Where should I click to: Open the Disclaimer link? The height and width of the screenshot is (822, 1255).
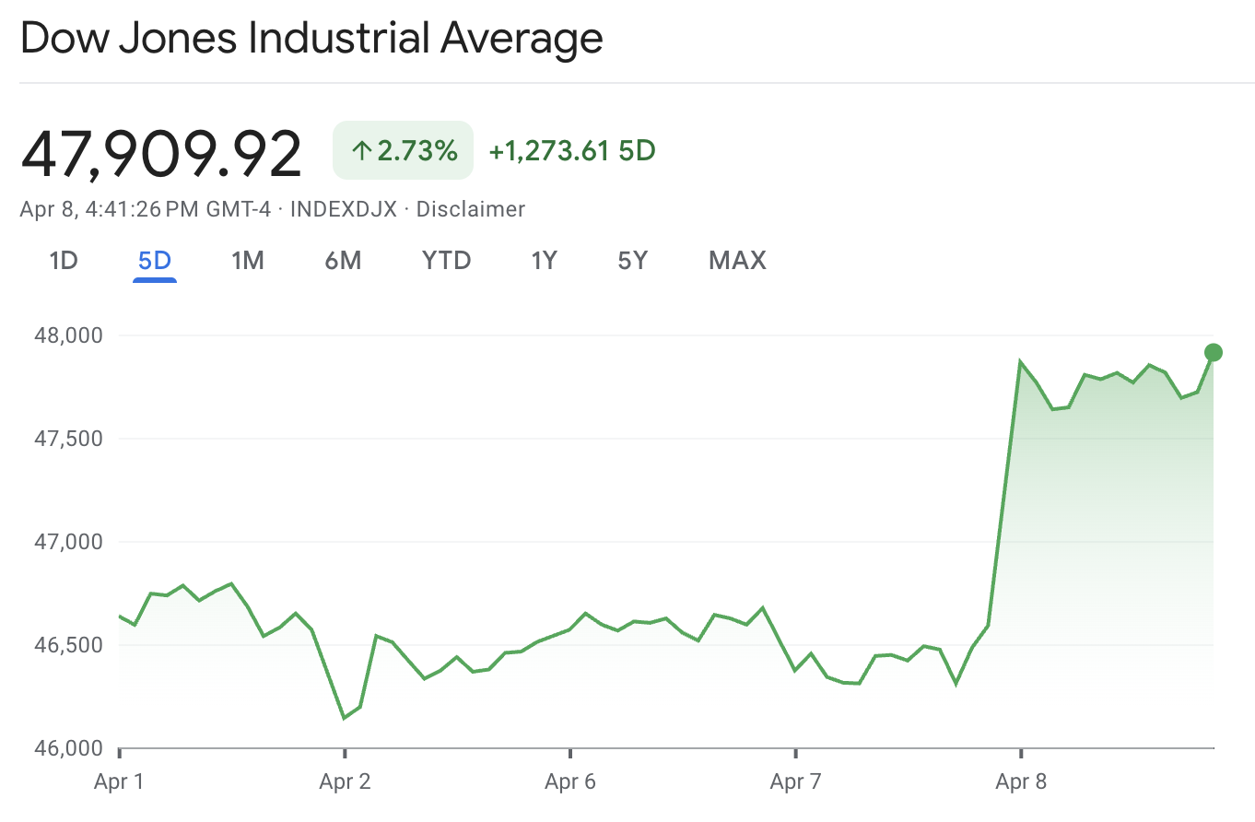click(x=471, y=209)
